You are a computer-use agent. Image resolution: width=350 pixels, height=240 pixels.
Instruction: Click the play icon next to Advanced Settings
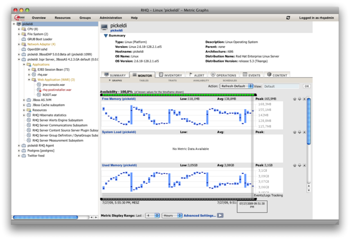[220, 215]
